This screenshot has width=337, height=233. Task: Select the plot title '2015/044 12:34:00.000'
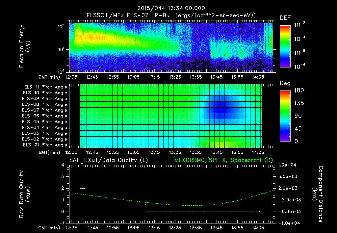(171, 8)
